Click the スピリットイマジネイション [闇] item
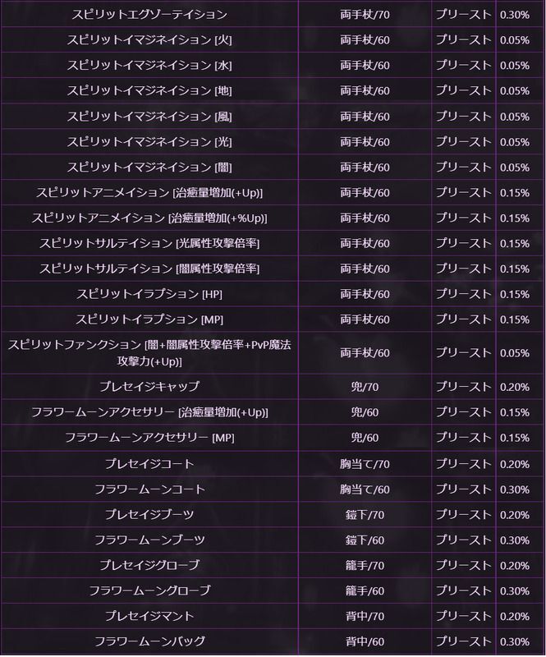 [x=149, y=168]
